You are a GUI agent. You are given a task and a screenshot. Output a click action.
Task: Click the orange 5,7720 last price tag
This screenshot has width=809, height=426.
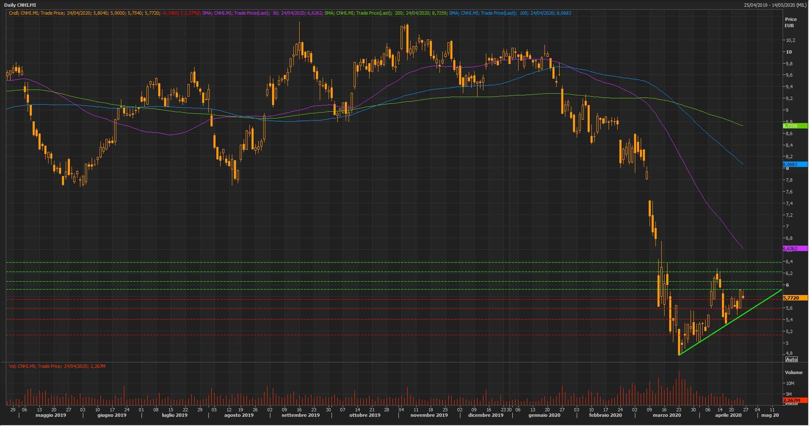click(x=794, y=298)
